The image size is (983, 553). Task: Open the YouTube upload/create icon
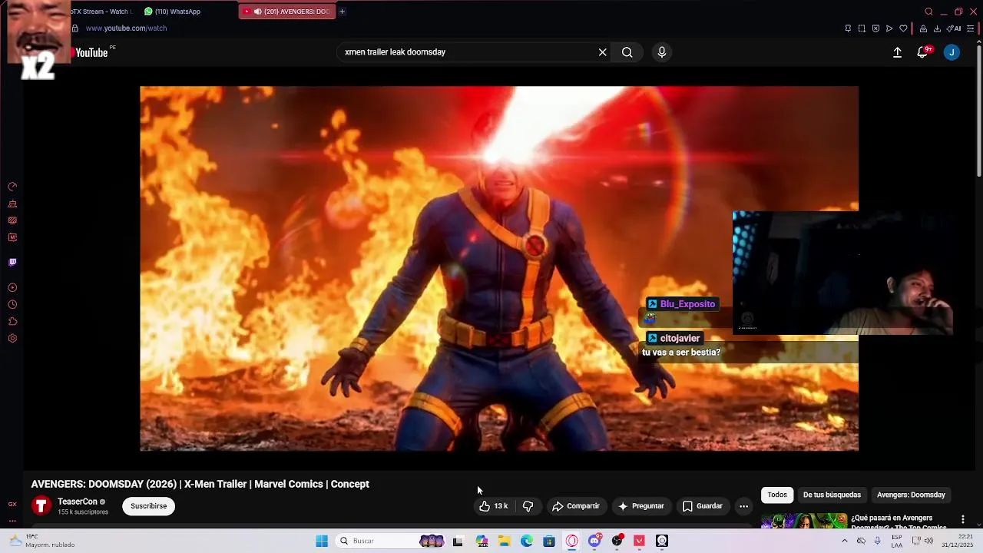click(897, 52)
